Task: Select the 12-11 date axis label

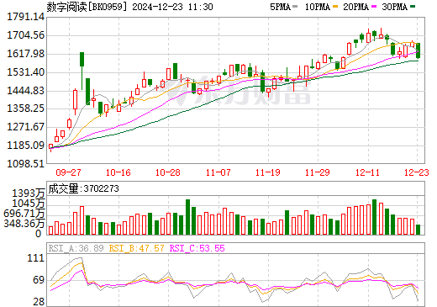Action: coord(367,172)
